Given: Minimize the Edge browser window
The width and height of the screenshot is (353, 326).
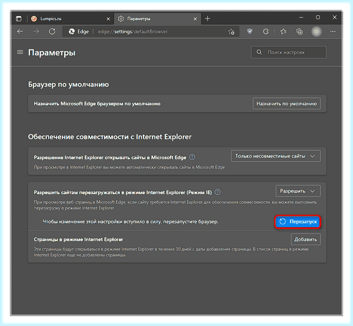Looking at the screenshot, I should 301,17.
